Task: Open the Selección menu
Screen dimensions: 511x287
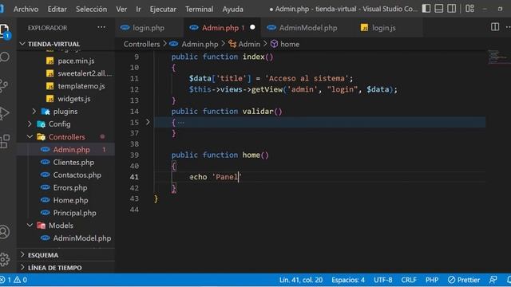Action: (x=91, y=9)
